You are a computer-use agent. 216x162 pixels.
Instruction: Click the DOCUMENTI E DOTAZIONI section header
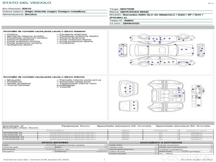pos(161,143)
